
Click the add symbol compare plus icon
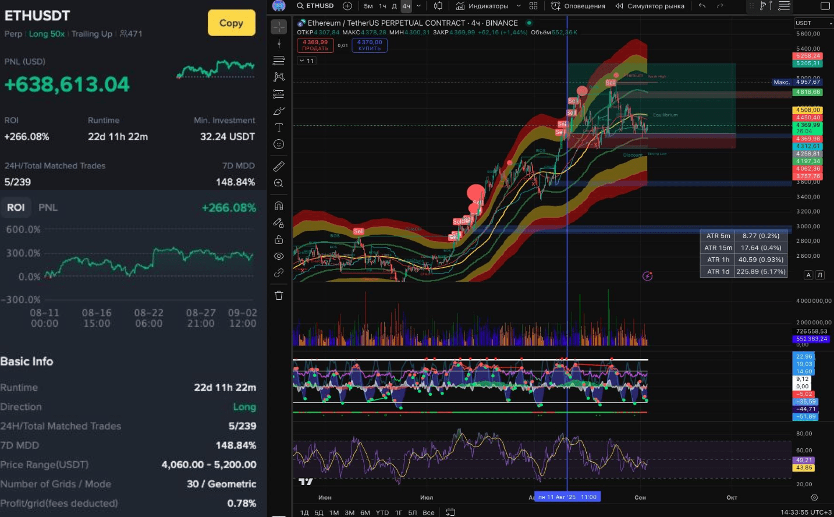[347, 6]
